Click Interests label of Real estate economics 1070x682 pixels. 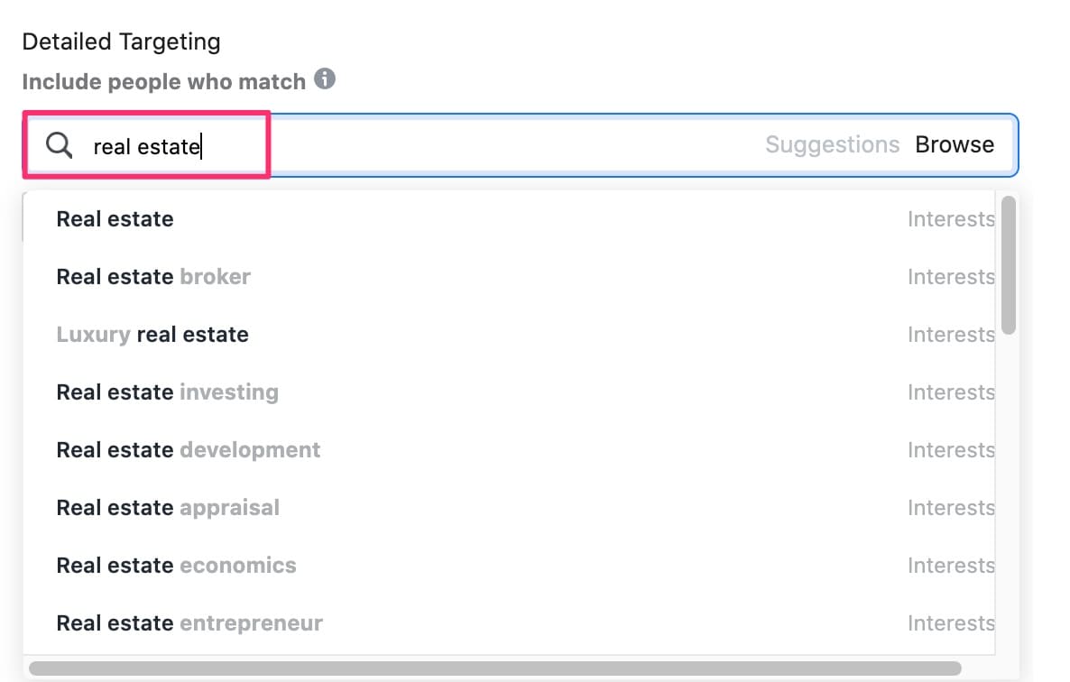(951, 566)
